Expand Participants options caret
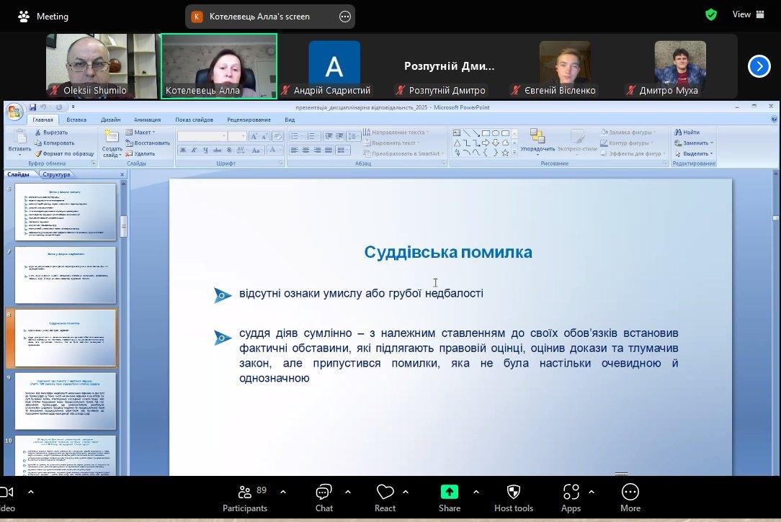The height and width of the screenshot is (522, 781). click(x=283, y=492)
